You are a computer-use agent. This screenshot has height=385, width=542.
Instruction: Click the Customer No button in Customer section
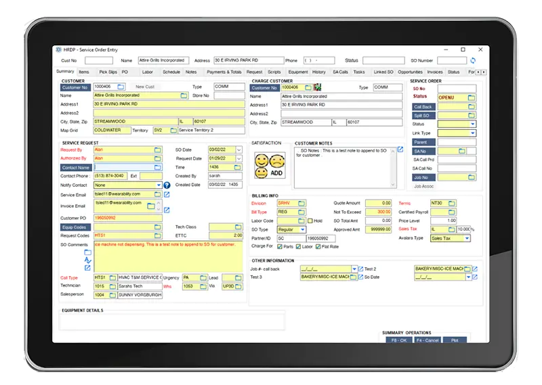pos(75,87)
